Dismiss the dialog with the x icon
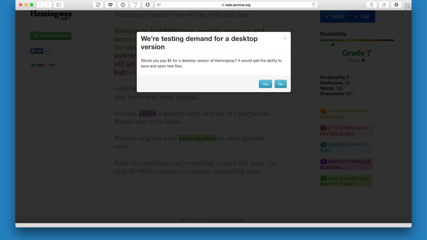Viewport: 427px width, 240px height. [285, 38]
